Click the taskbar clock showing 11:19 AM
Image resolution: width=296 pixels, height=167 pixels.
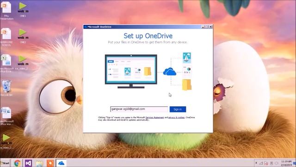coord(286,163)
